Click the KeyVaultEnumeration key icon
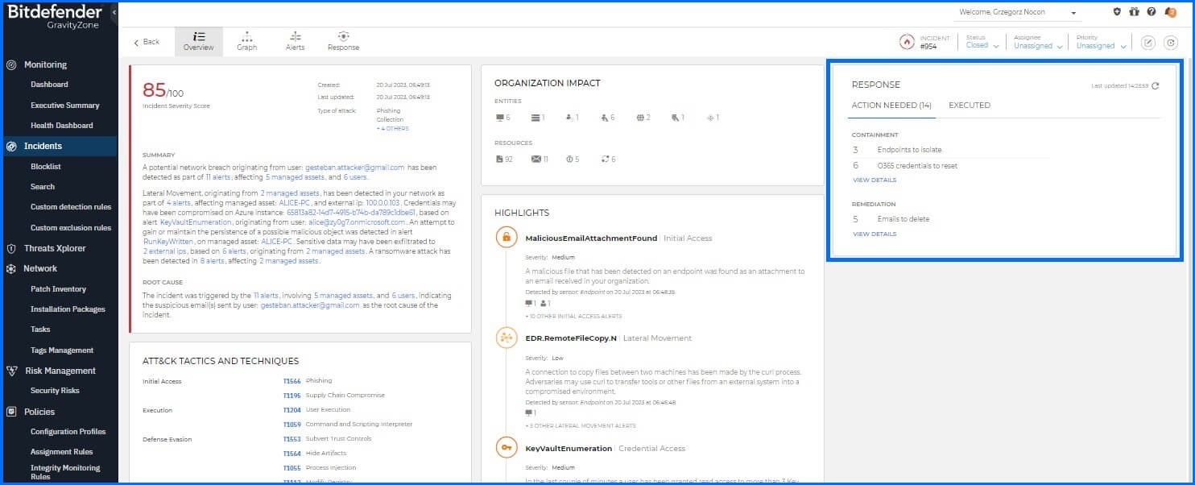Viewport: 1195px width, 485px height. [x=506, y=449]
